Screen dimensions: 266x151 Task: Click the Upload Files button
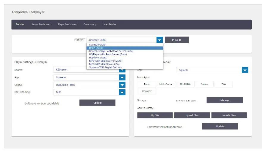pyautogui.click(x=192, y=115)
